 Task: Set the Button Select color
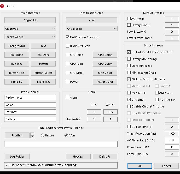pos(43,73)
